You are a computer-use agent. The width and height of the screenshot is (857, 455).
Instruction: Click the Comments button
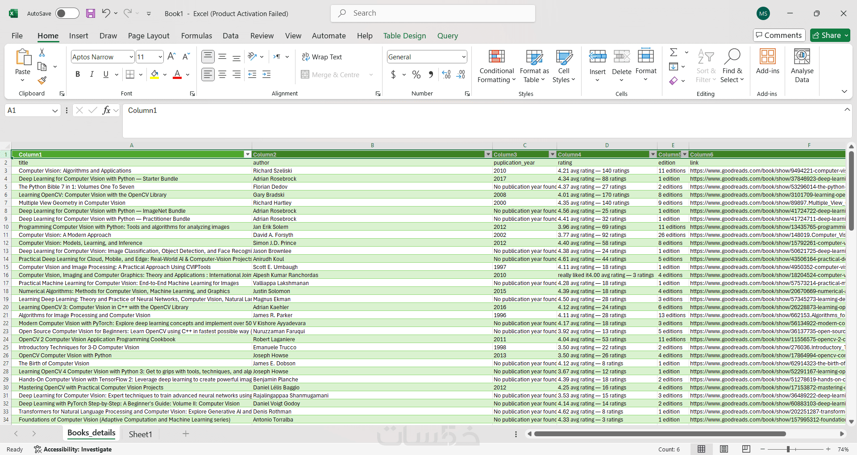point(779,35)
